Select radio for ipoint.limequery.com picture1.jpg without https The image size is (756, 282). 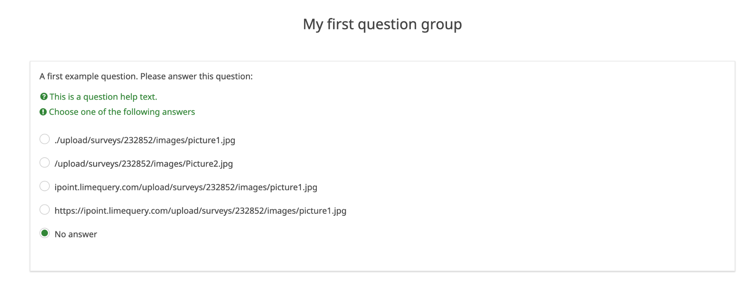pyautogui.click(x=45, y=186)
